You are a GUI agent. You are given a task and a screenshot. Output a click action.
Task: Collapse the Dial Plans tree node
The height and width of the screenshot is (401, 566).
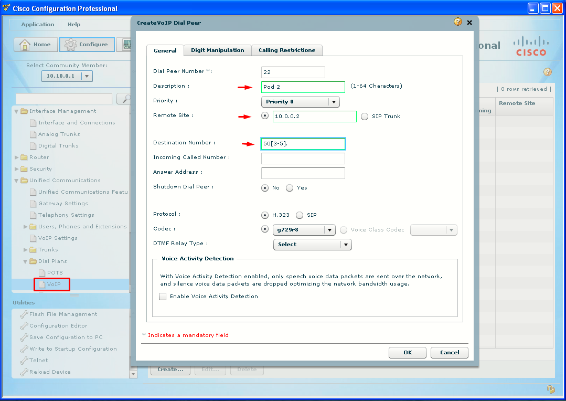click(25, 261)
